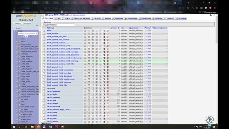
Task: Open block_content_field_revision table link
Action: click(58, 40)
